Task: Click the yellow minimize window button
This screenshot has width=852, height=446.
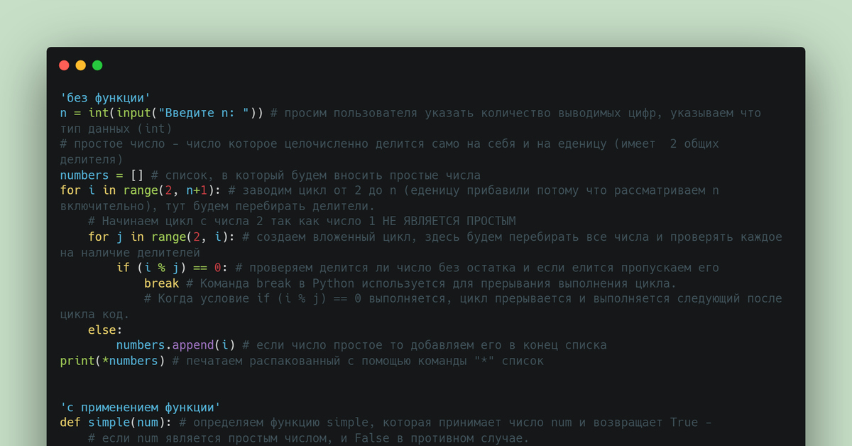Action: (x=80, y=65)
